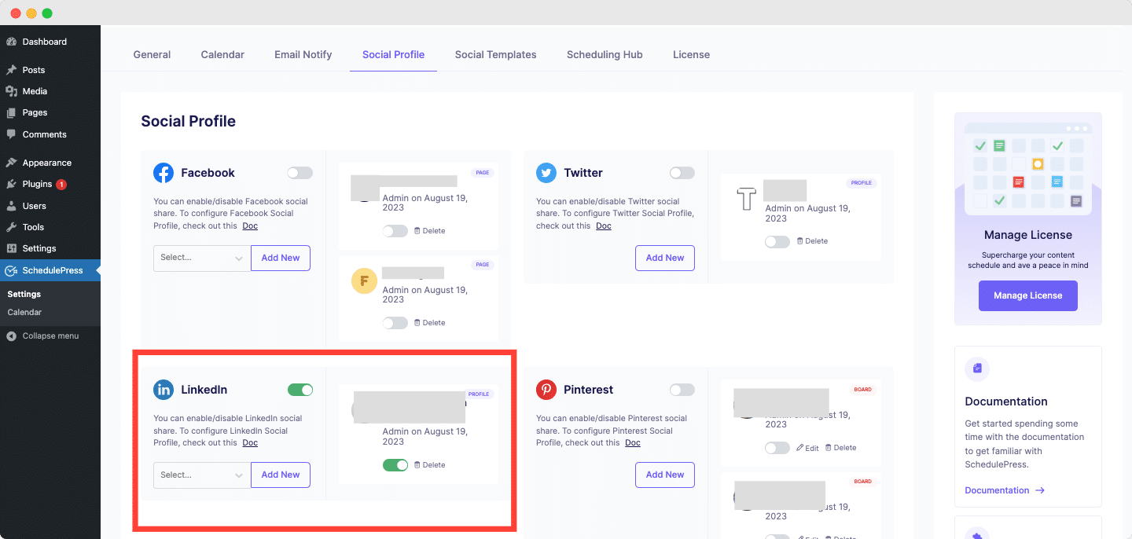
Task: Switch to the Scheduling Hub tab
Action: 605,54
